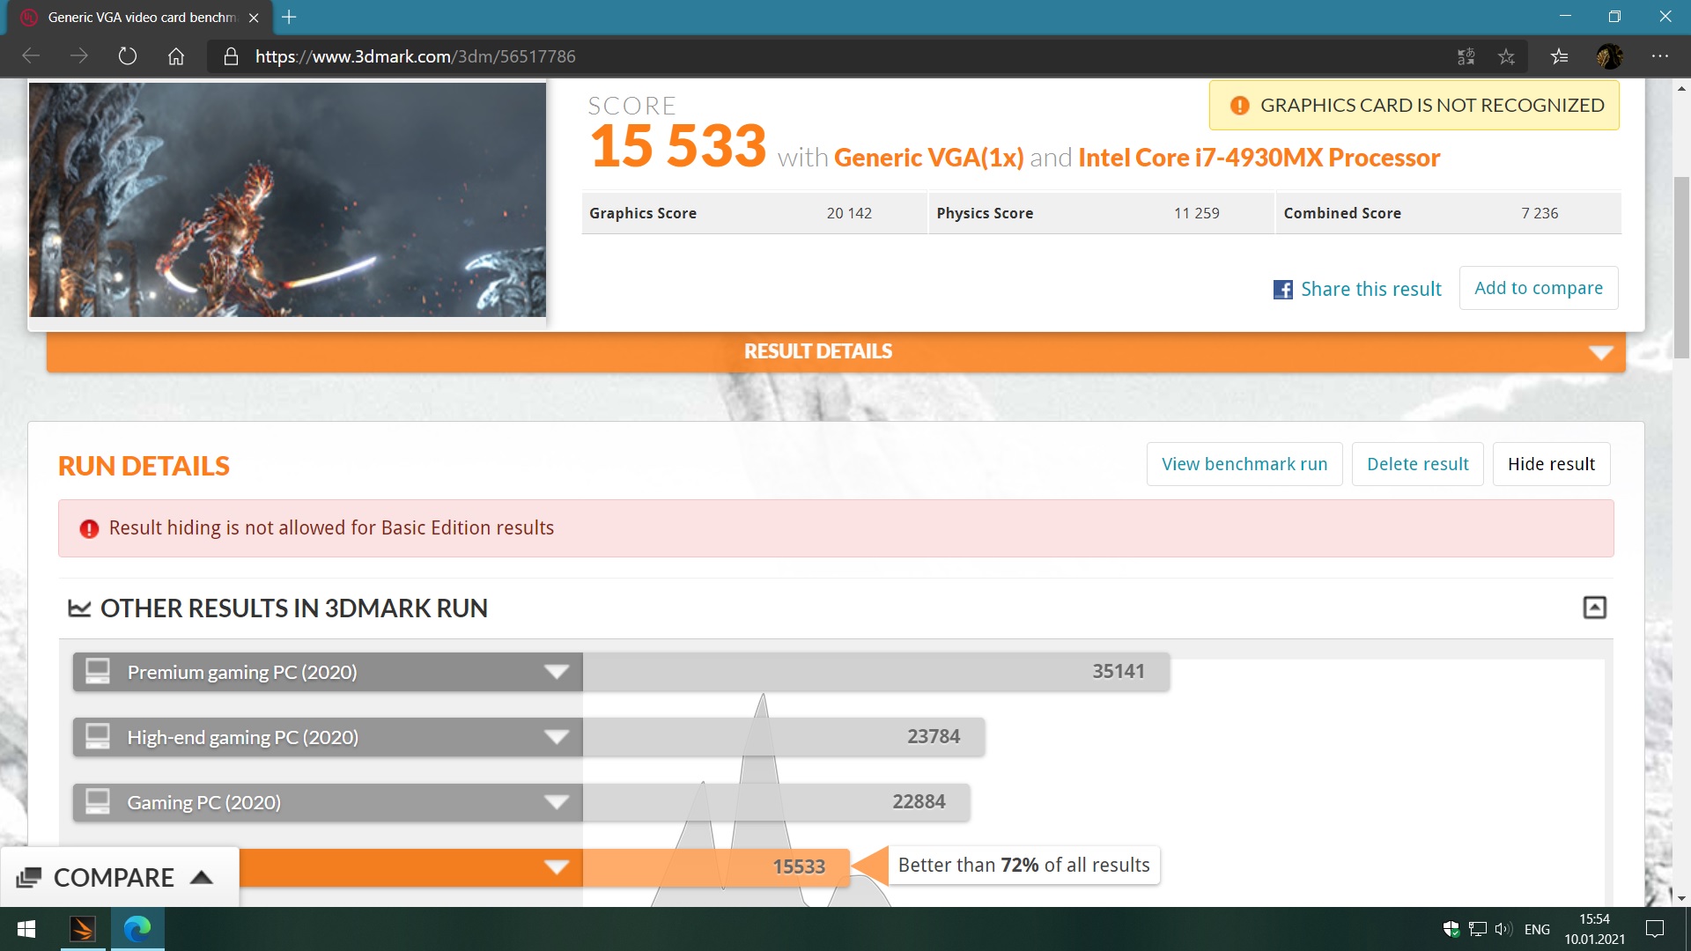
Task: Click the RESULT DETAILS white down arrow
Action: 1600,353
